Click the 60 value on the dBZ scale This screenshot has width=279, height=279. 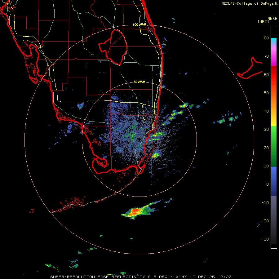(266, 75)
